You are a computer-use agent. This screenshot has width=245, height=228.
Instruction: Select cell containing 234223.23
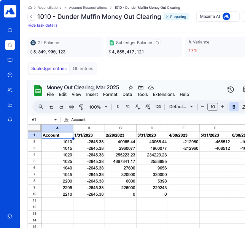[152, 155]
